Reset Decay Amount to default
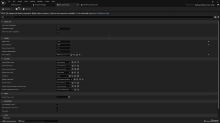 point(209,45)
